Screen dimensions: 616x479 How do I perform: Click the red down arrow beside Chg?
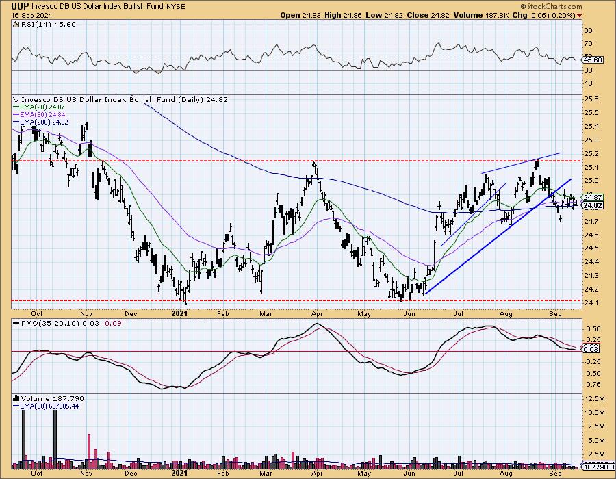pos(580,16)
